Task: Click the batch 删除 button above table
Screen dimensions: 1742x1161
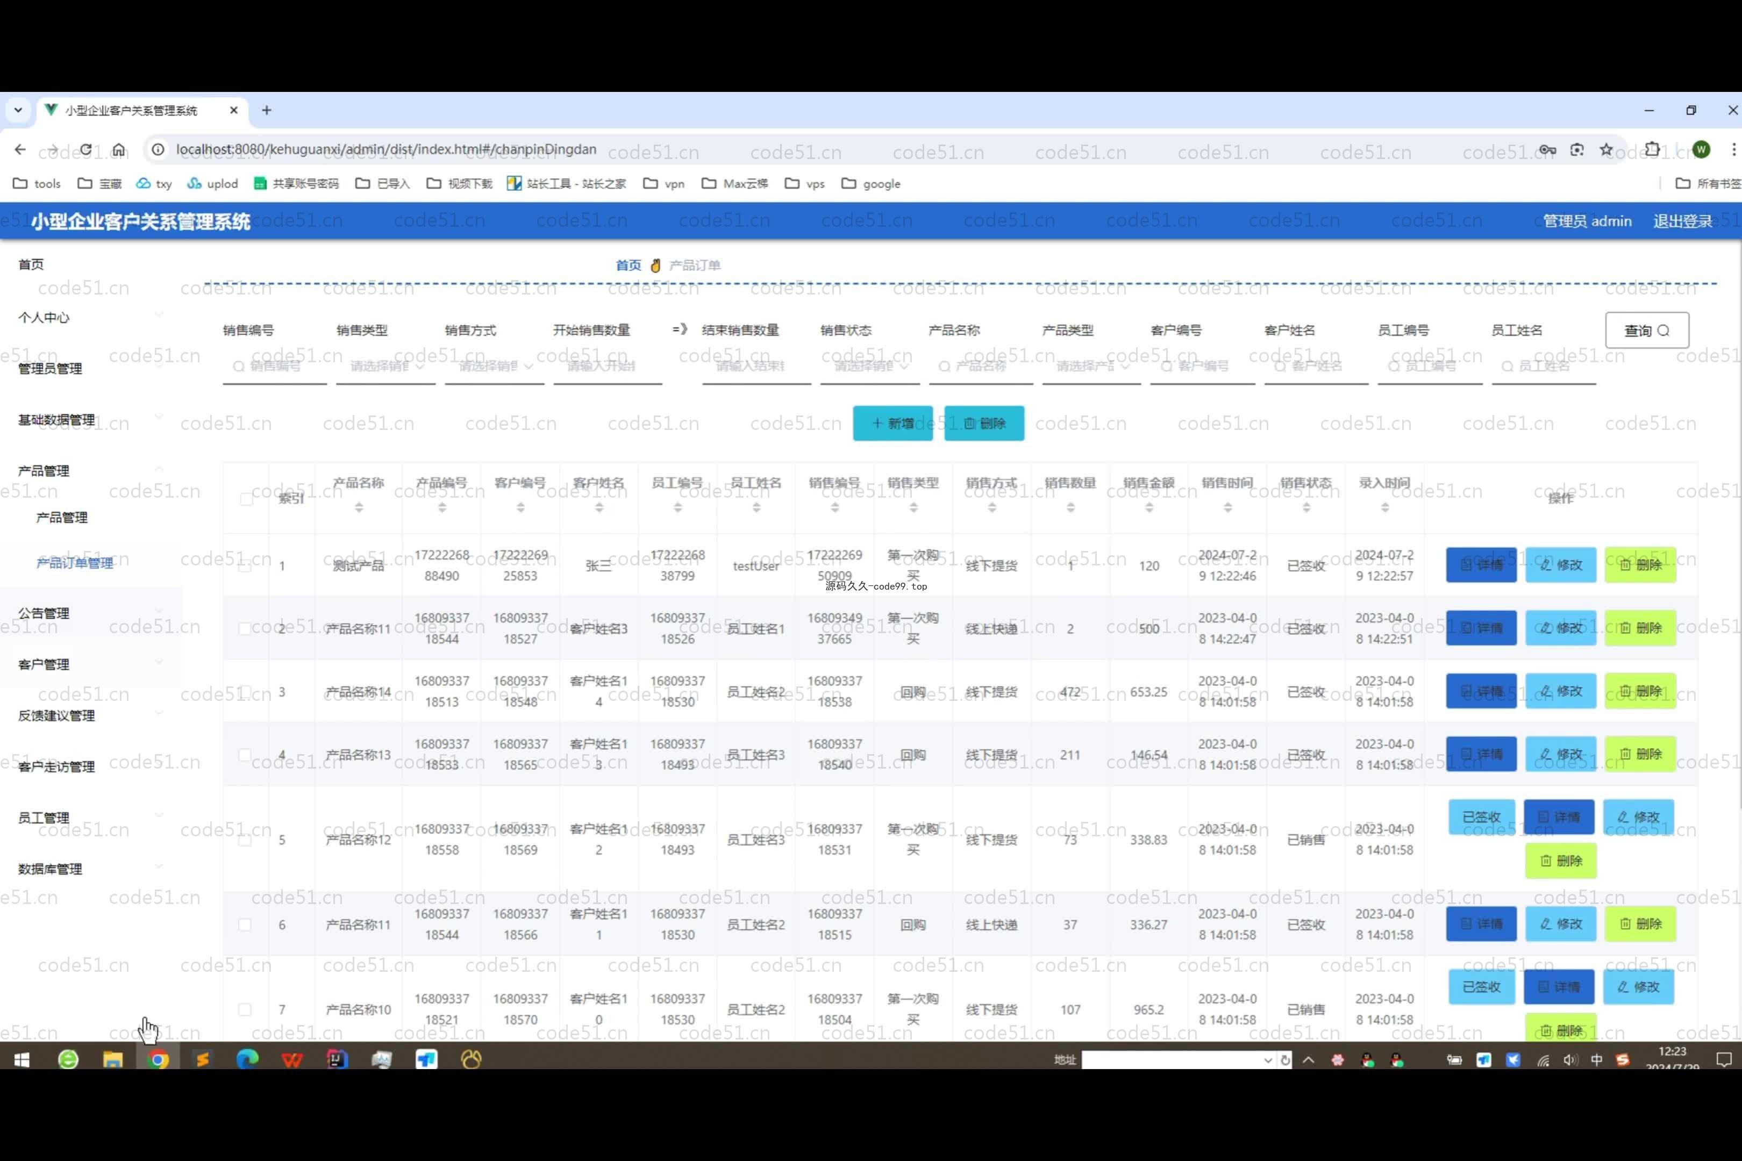Action: tap(984, 423)
